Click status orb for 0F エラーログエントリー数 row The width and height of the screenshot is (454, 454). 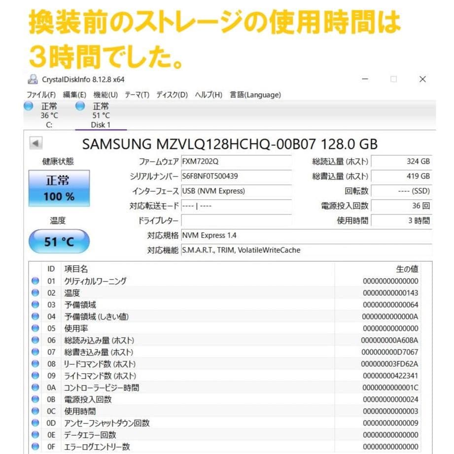tap(35, 447)
